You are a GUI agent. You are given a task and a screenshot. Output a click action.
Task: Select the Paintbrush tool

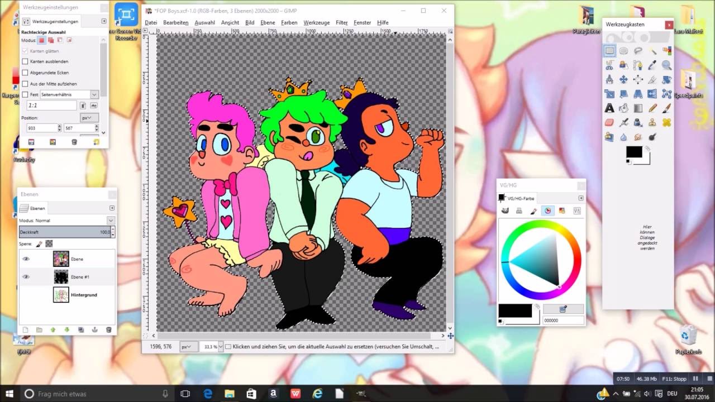(x=666, y=108)
